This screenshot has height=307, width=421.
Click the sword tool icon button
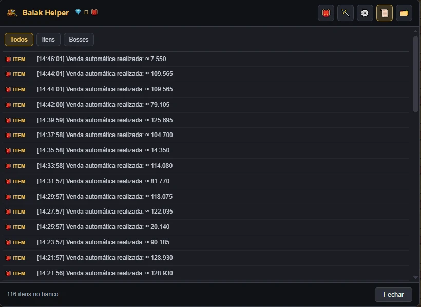click(x=346, y=13)
